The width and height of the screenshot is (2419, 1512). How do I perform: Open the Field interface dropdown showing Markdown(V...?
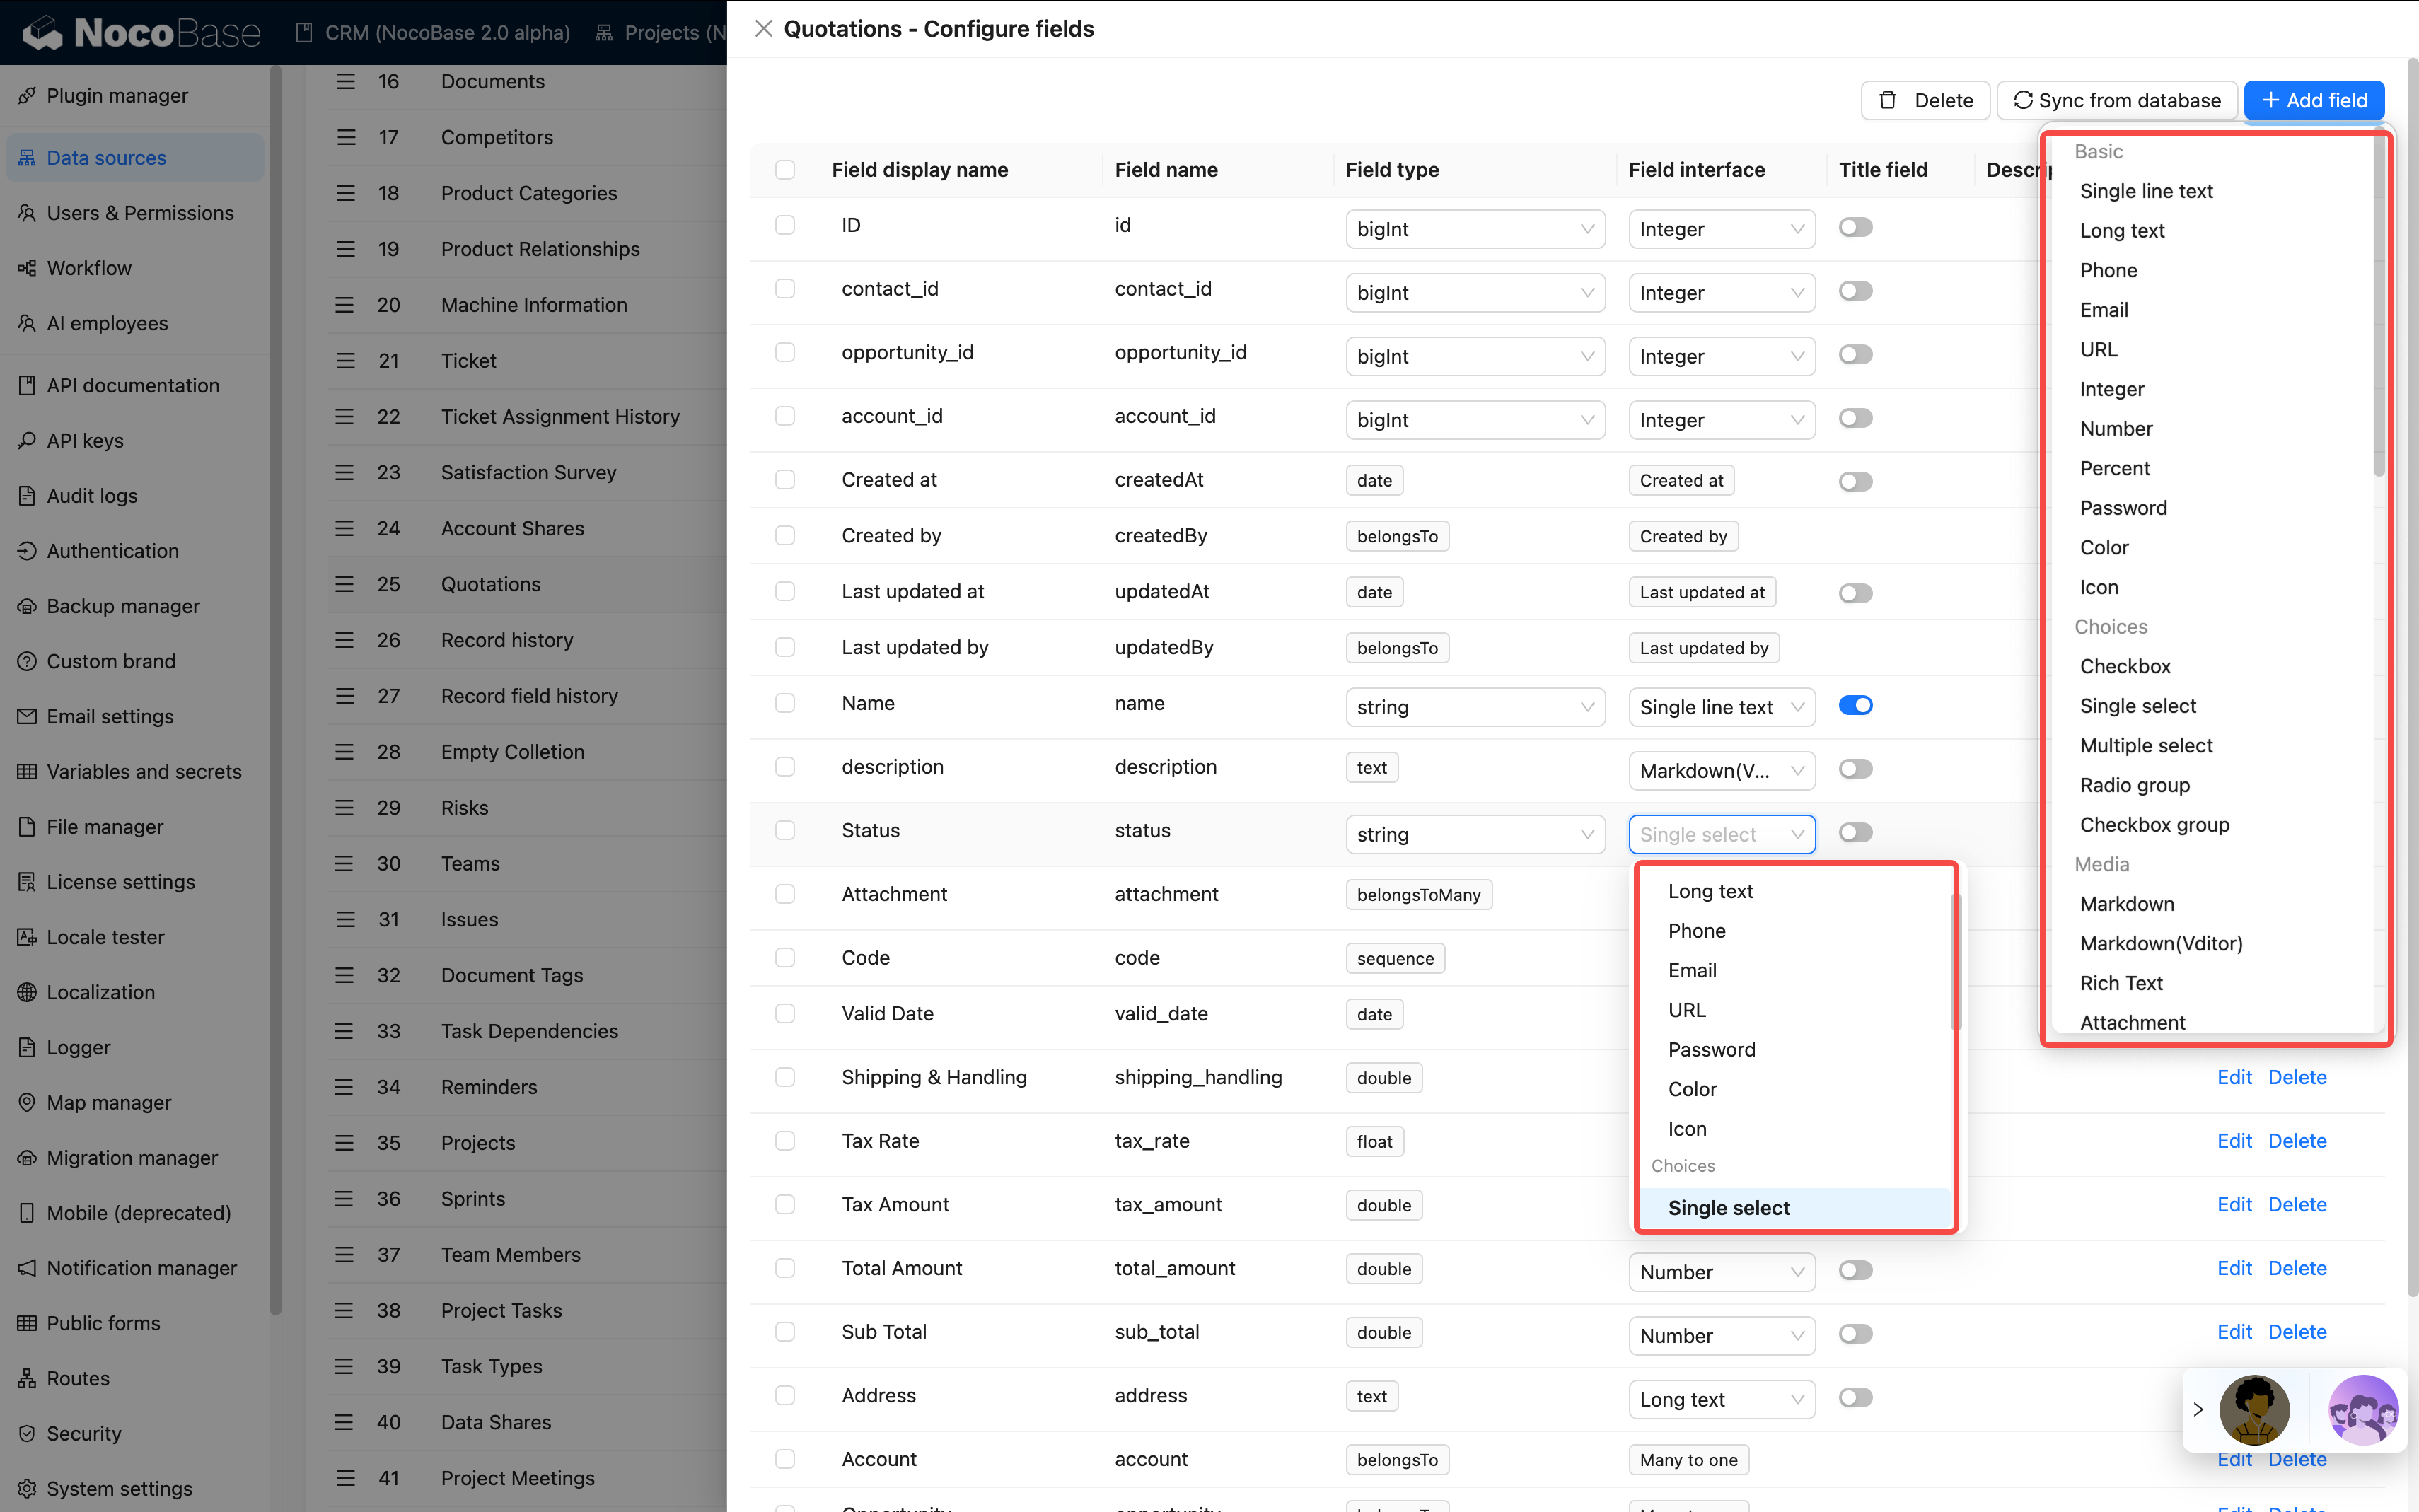pos(1721,770)
